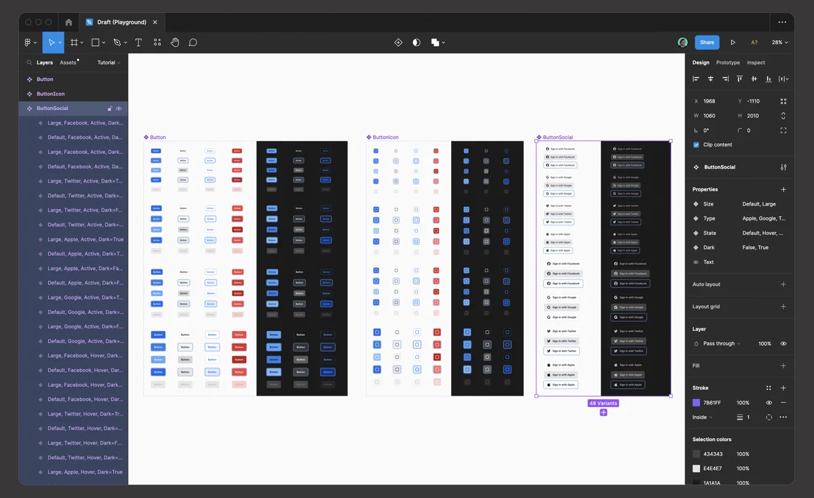
Task: Start prototype presentation with play icon
Action: (733, 42)
